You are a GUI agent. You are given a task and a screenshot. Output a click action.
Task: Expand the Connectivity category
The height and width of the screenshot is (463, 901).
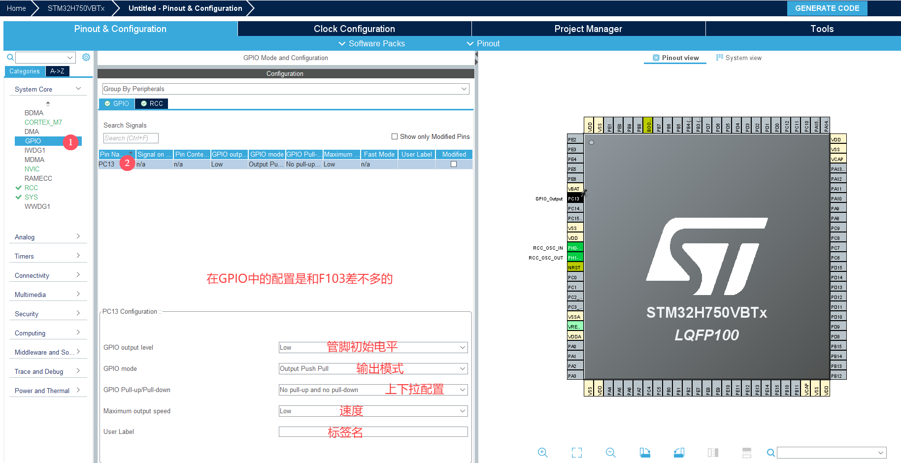pyautogui.click(x=48, y=275)
